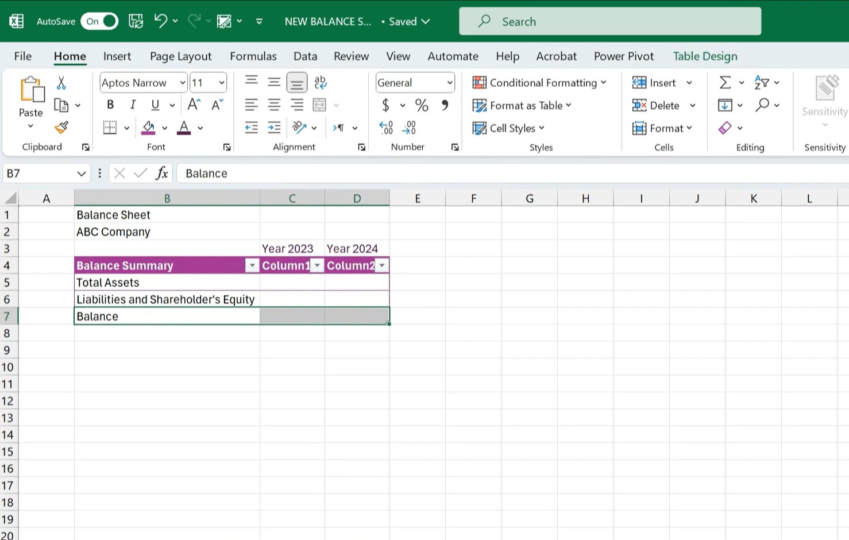Click the Wrap Text icon
The image size is (849, 540).
point(321,82)
